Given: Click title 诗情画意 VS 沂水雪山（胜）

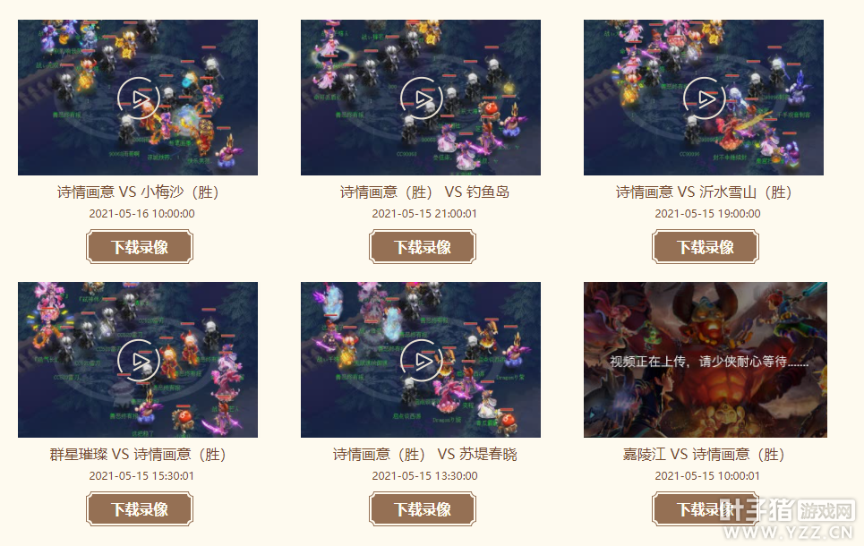Looking at the screenshot, I should click(x=704, y=192).
